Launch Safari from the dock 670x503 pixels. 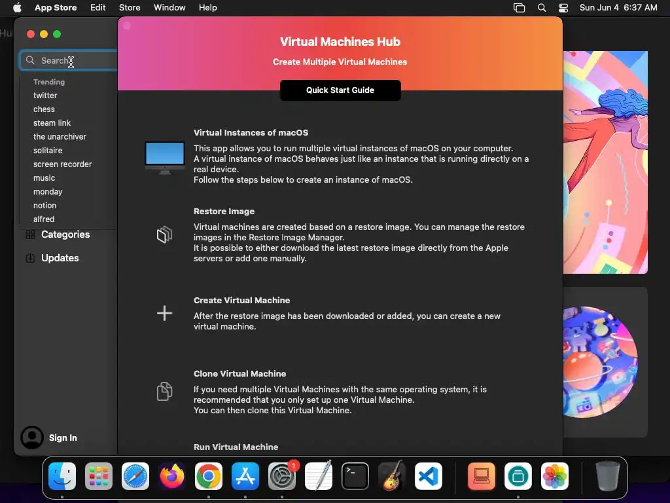[135, 476]
